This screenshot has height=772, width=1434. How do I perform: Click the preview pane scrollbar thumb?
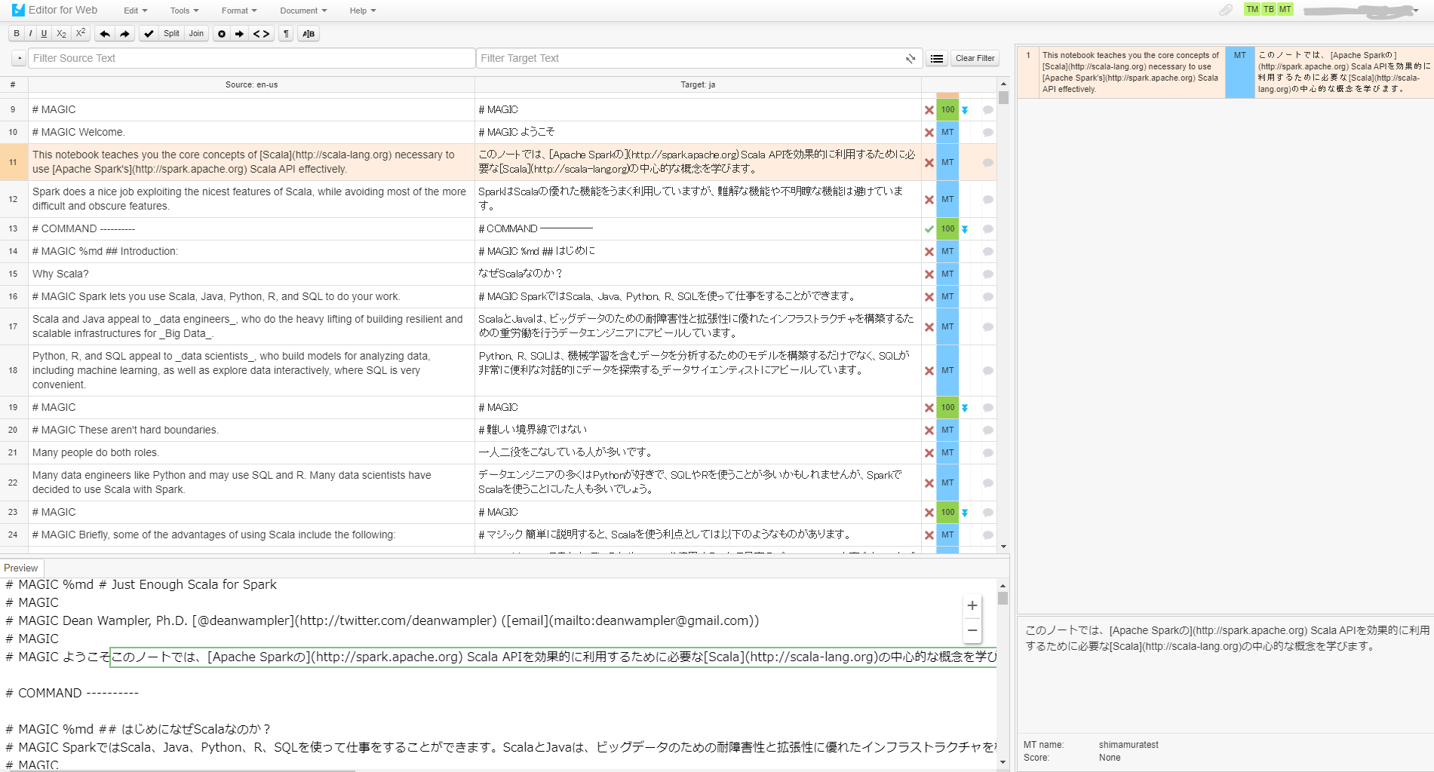tap(1003, 598)
